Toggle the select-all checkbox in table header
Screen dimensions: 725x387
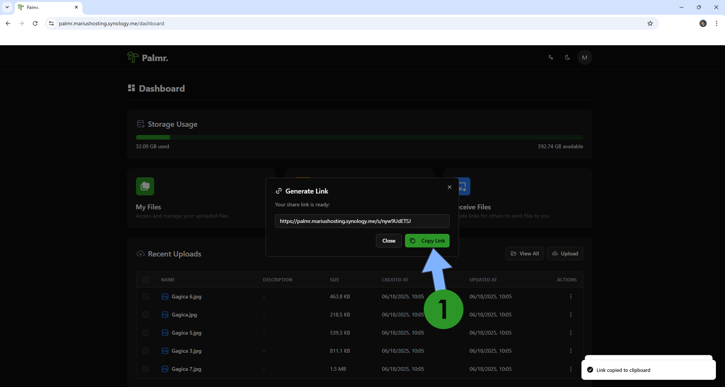click(145, 280)
